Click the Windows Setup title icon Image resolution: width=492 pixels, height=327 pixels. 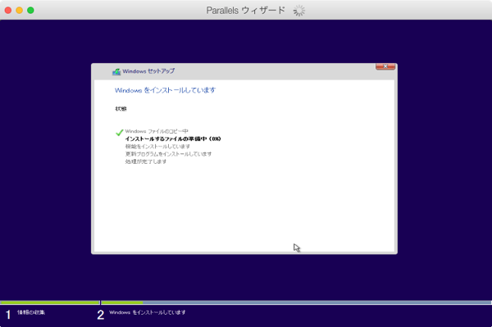pyautogui.click(x=116, y=72)
